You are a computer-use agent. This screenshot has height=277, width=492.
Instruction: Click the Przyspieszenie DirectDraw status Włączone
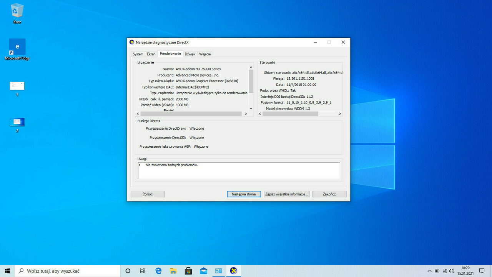pyautogui.click(x=197, y=128)
